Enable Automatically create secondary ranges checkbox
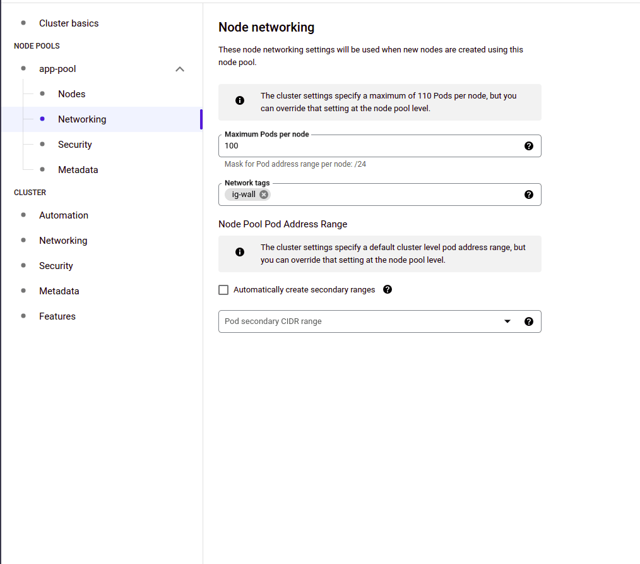Image resolution: width=640 pixels, height=564 pixels. tap(223, 290)
